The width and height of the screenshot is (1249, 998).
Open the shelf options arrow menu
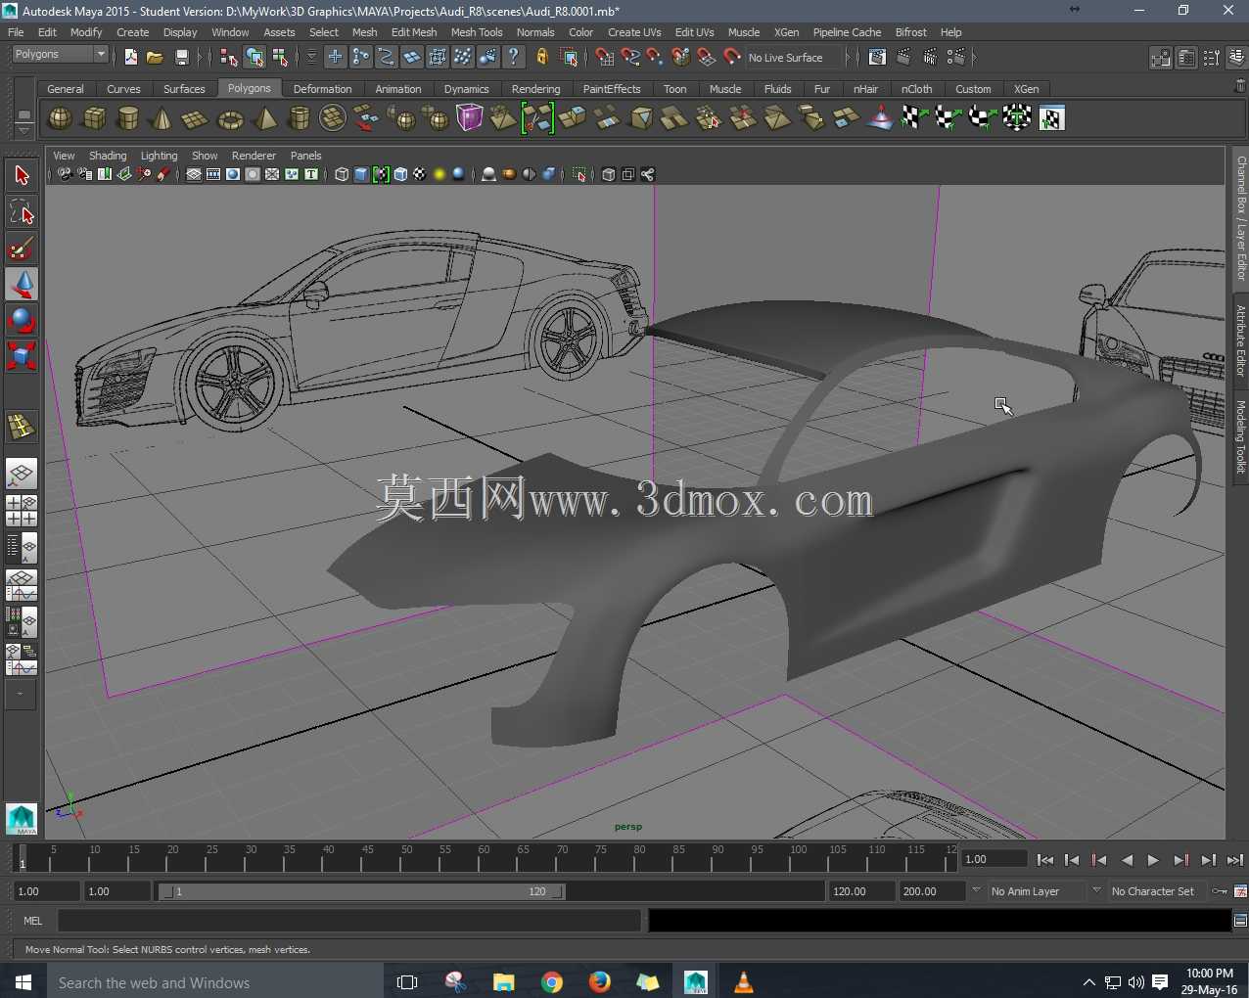pos(24,130)
